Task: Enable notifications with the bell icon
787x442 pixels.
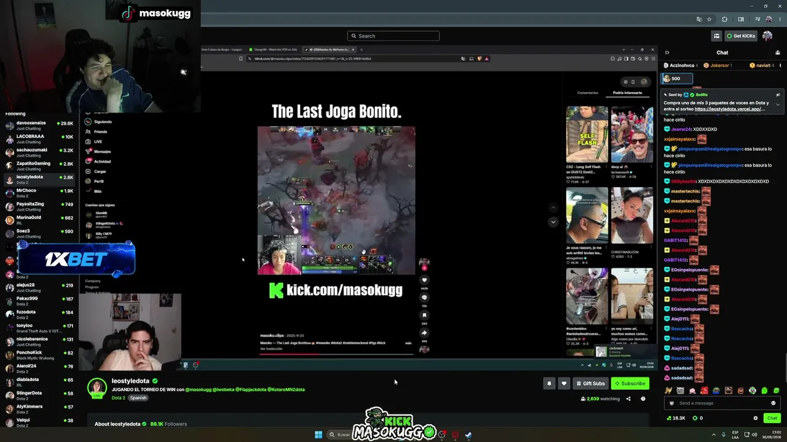Action: [x=549, y=383]
